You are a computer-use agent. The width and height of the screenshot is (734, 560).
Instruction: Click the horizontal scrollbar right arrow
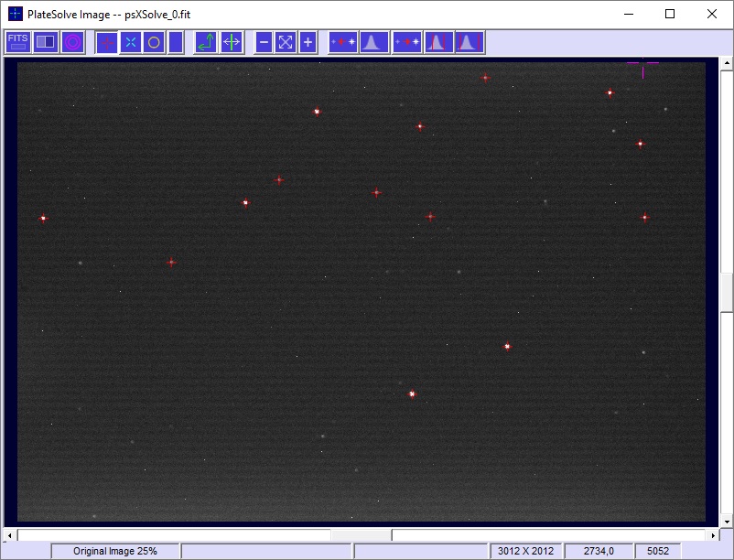tap(713, 535)
